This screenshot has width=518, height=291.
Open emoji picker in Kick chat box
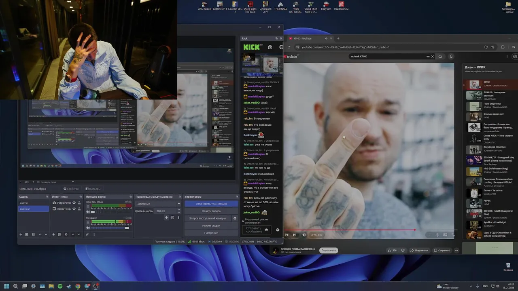tap(266, 230)
